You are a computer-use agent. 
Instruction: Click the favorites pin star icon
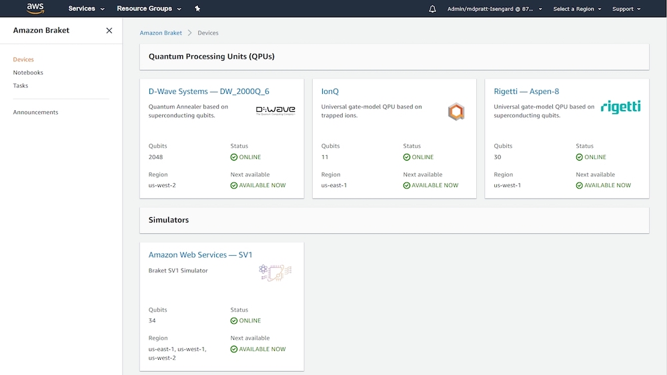coord(197,9)
